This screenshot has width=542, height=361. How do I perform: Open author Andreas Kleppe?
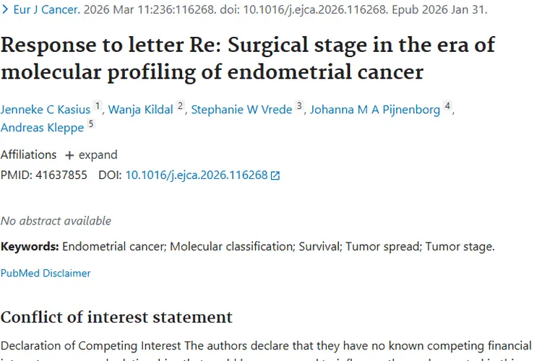(x=42, y=128)
